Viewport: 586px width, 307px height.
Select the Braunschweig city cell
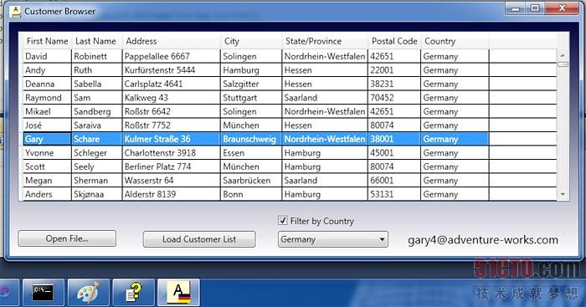point(251,140)
